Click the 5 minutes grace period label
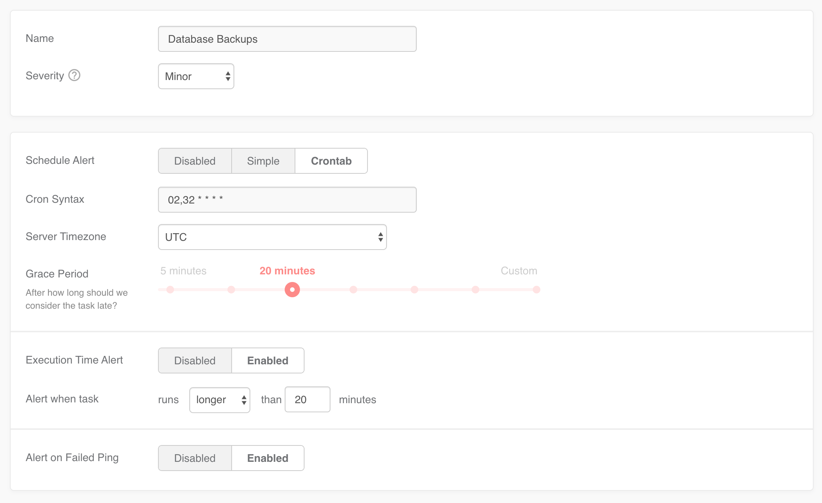The image size is (822, 503). pyautogui.click(x=183, y=271)
